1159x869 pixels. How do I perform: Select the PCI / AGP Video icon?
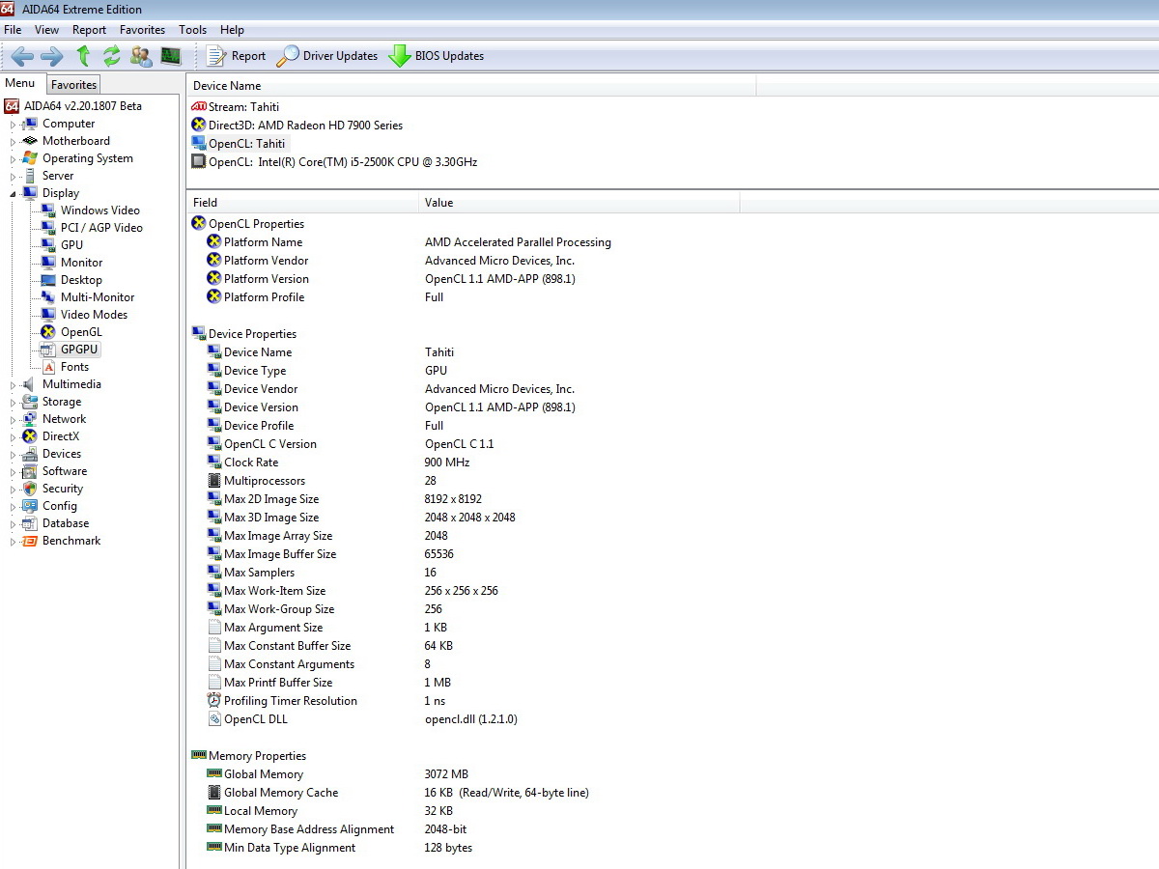pyautogui.click(x=48, y=228)
